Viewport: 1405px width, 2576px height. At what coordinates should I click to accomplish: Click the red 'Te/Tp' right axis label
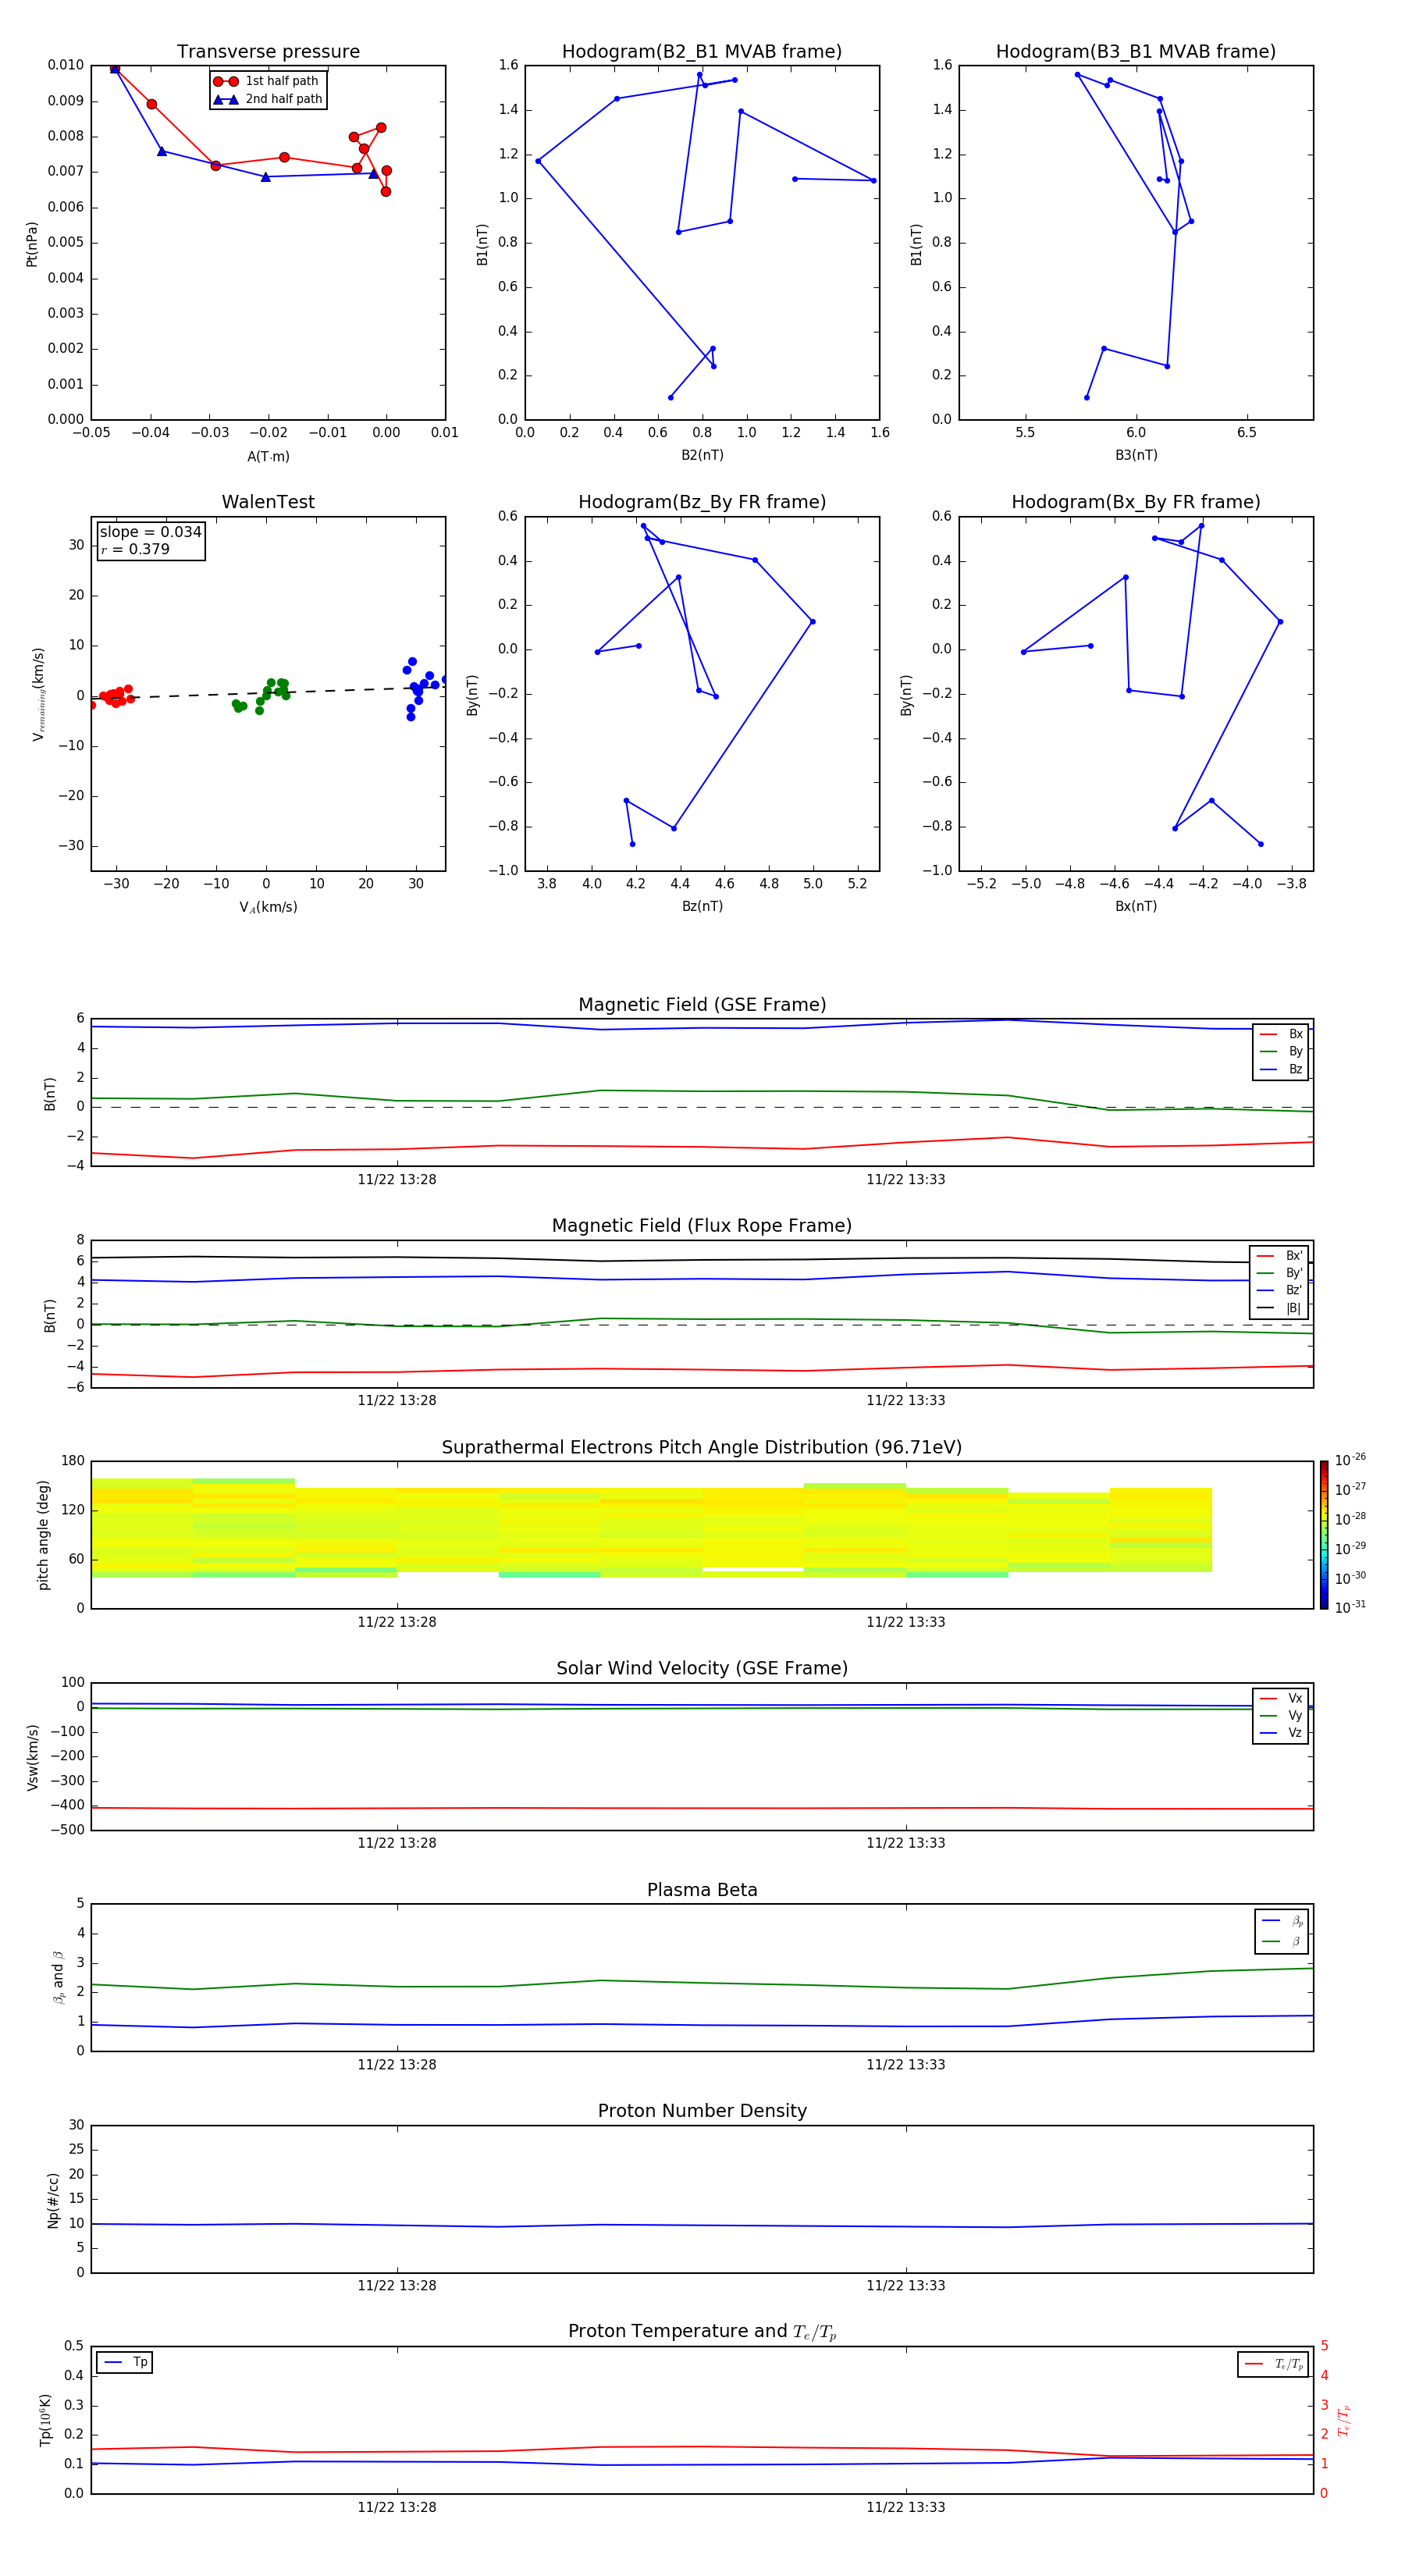1344,2421
